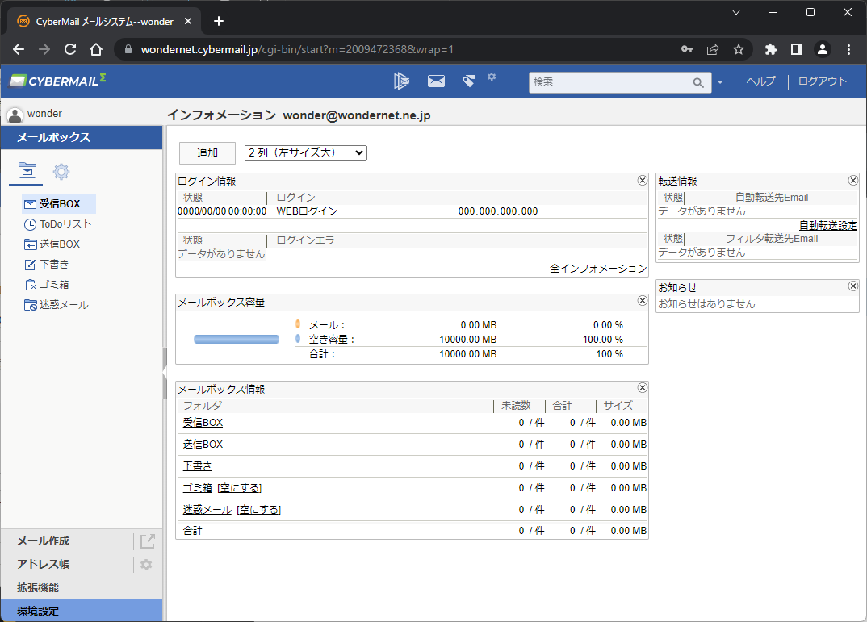Click the ToDo clock icon in sidebar
This screenshot has width=867, height=622.
[x=30, y=225]
